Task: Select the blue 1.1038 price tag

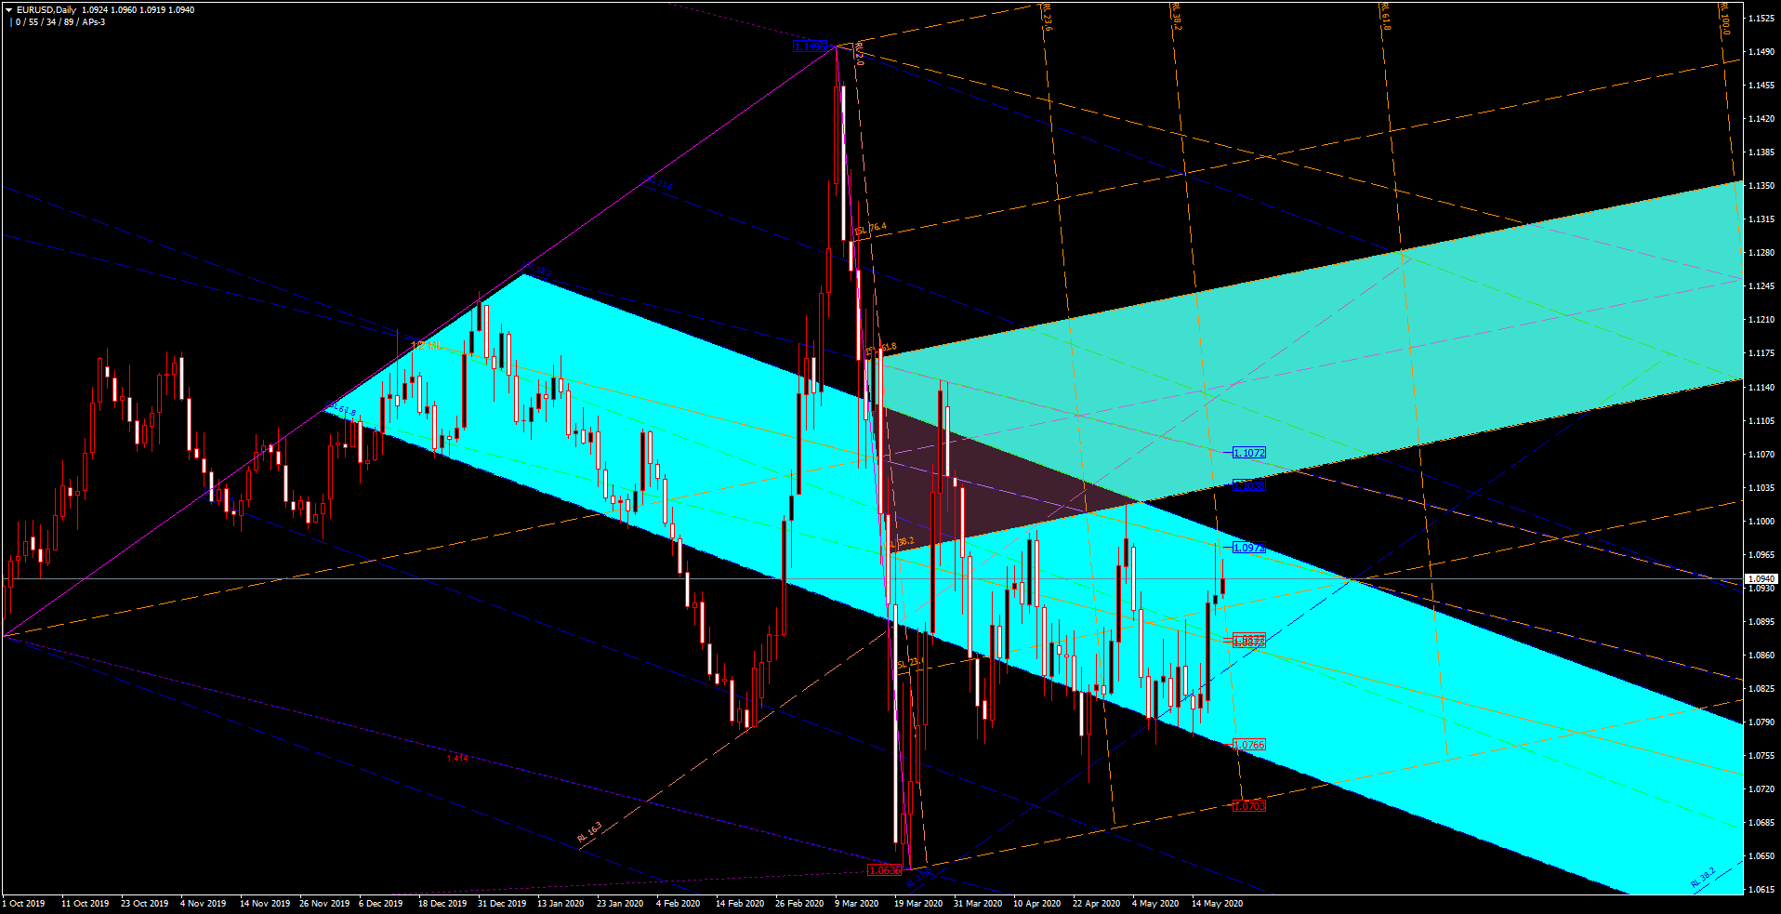Action: tap(1248, 484)
